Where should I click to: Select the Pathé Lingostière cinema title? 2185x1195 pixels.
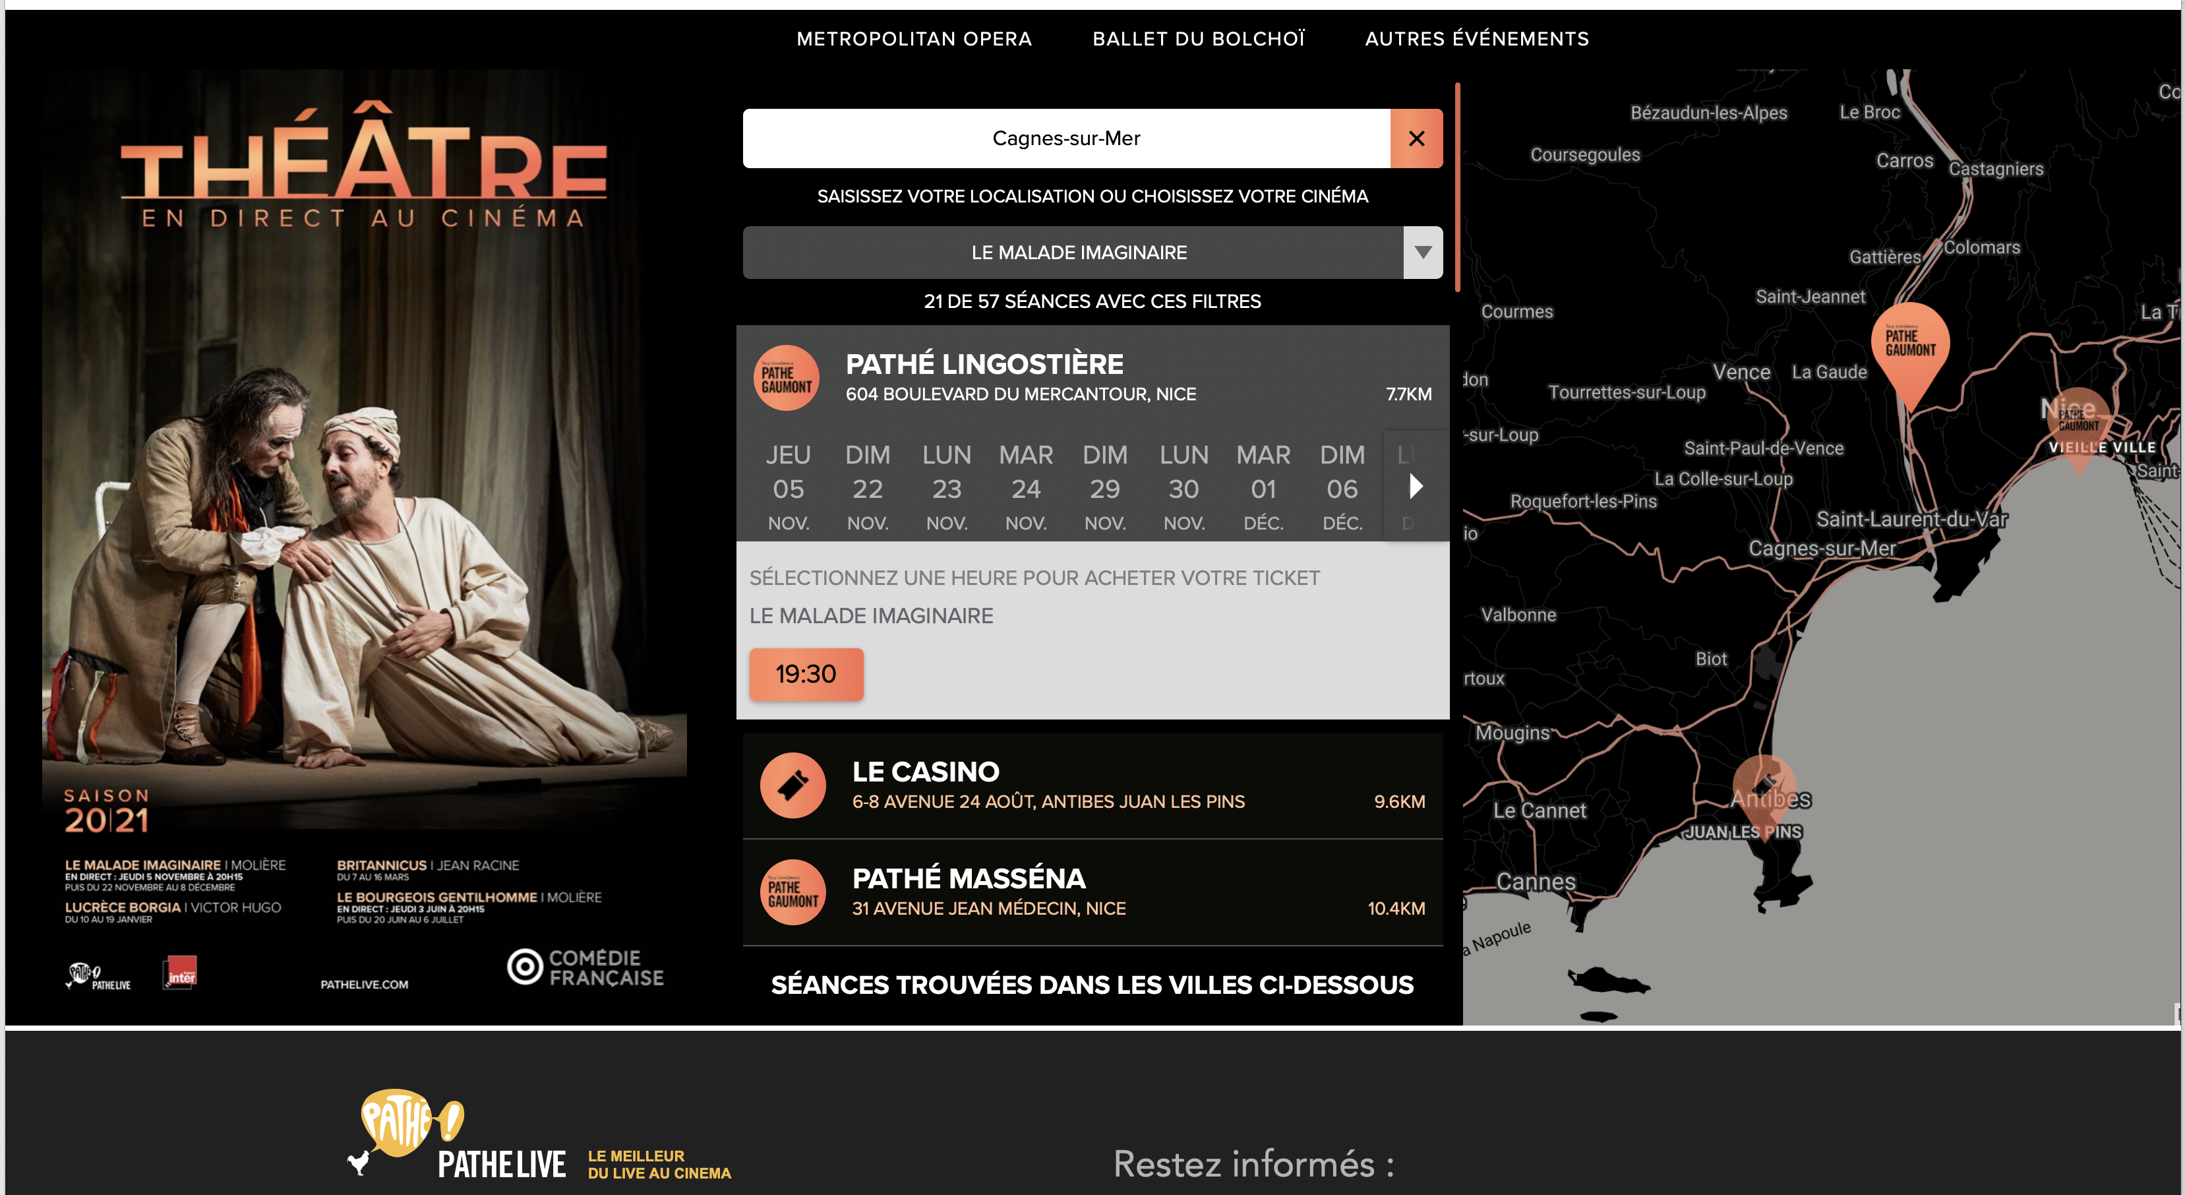(x=984, y=364)
